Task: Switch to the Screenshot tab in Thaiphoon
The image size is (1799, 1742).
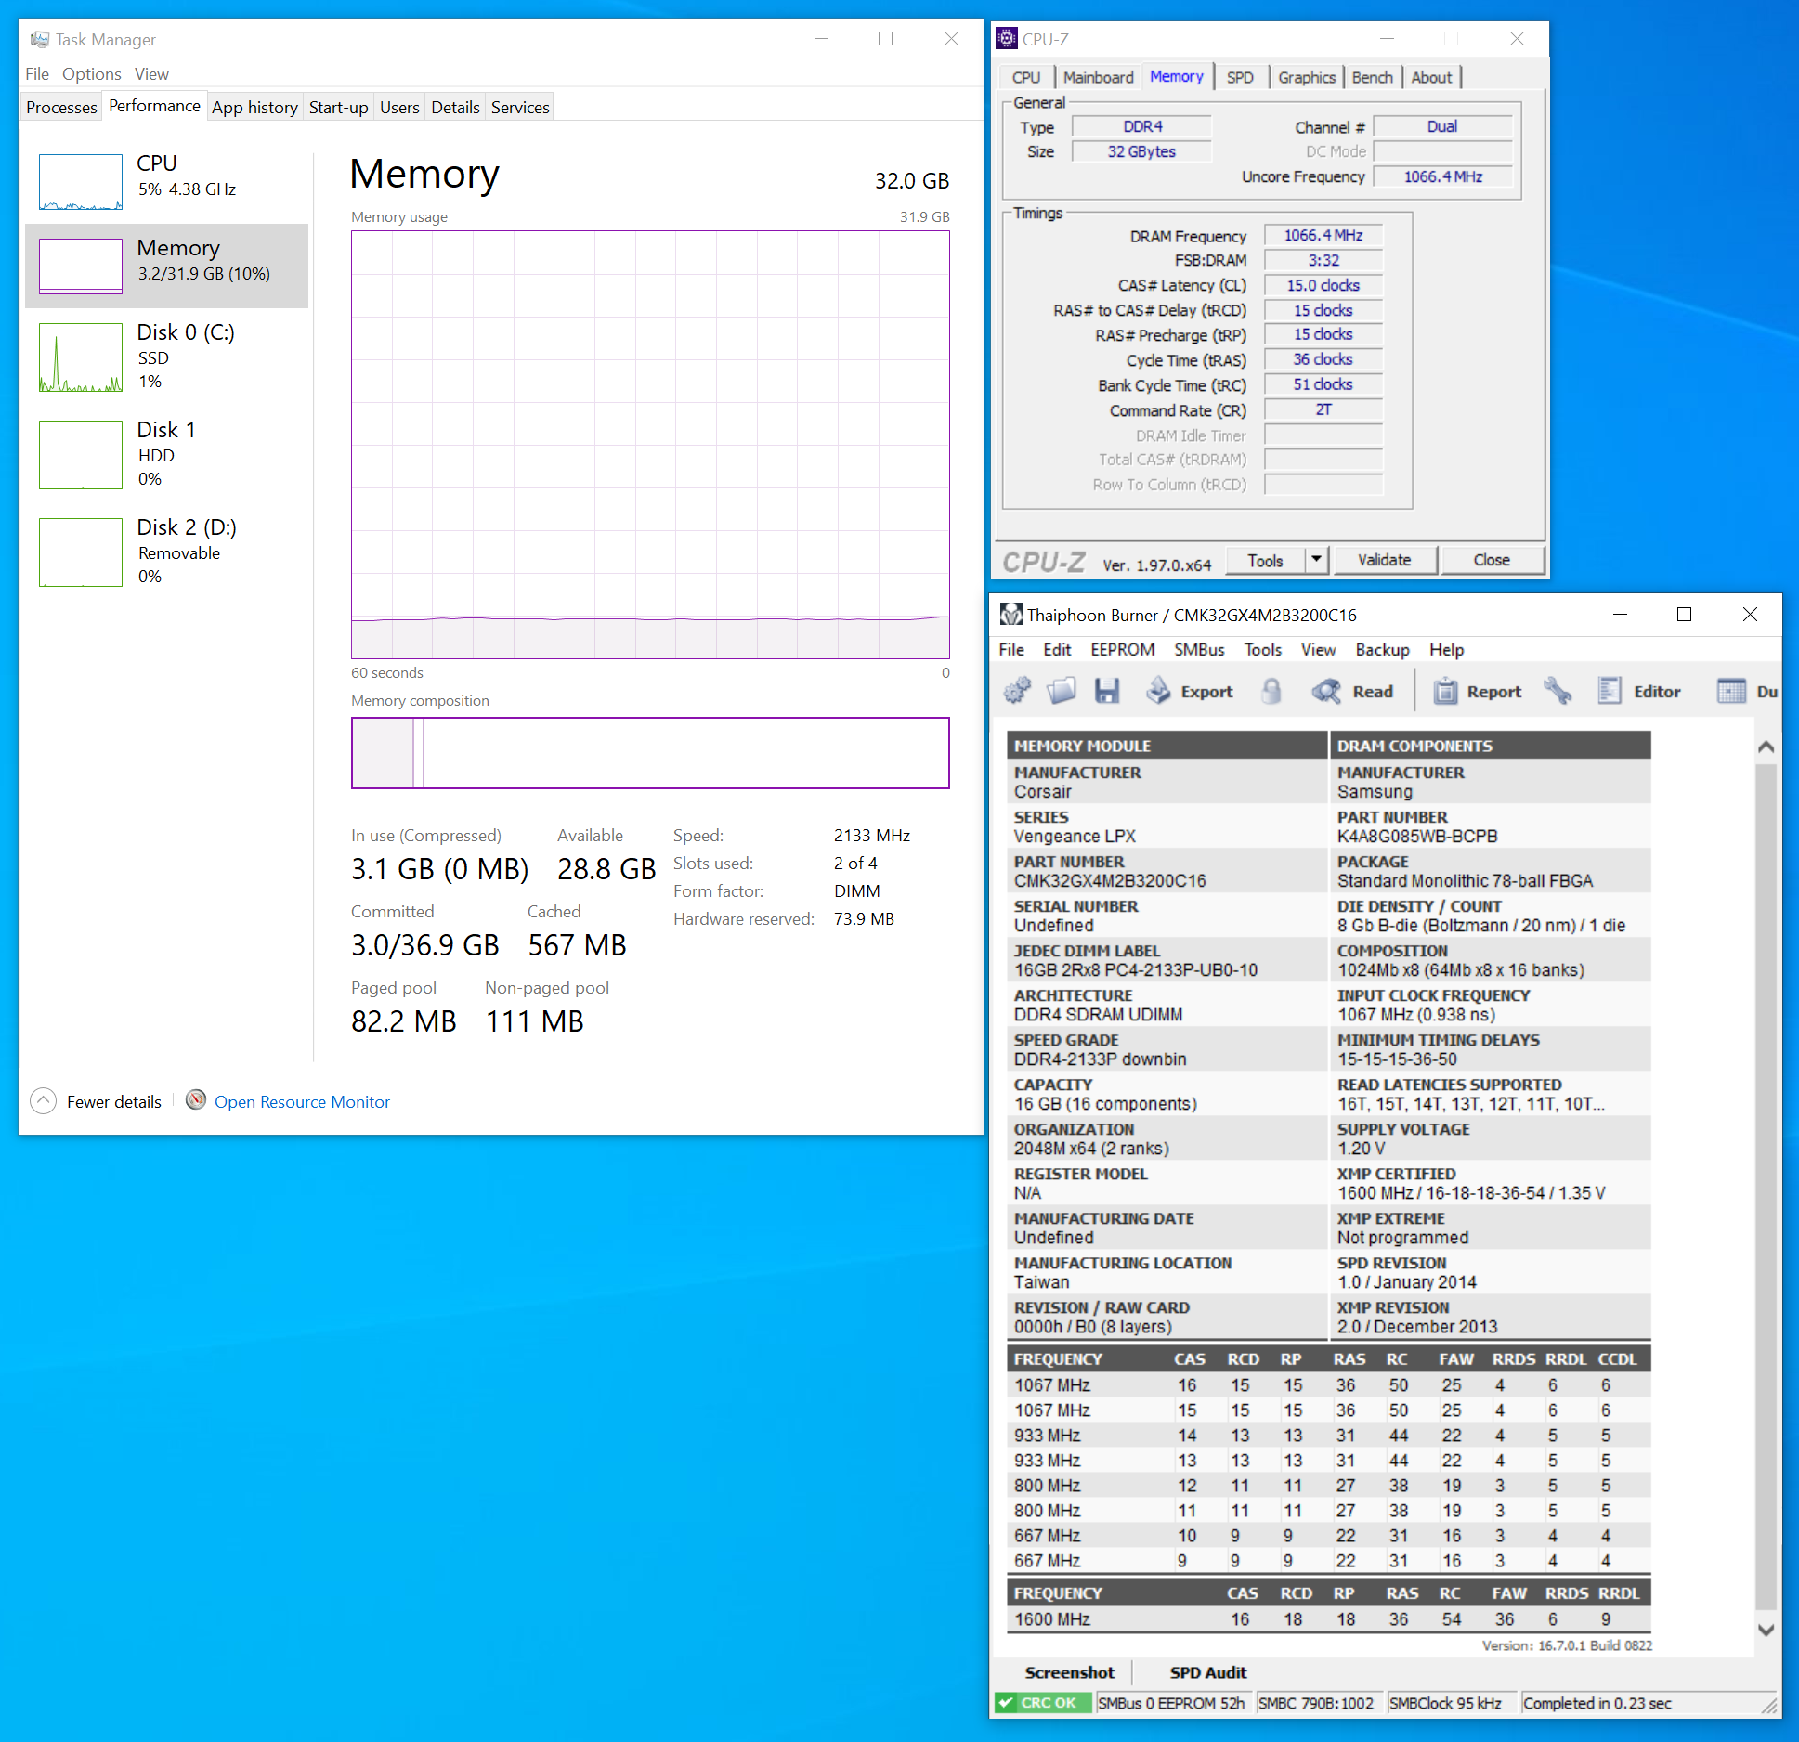Action: pos(1069,1672)
